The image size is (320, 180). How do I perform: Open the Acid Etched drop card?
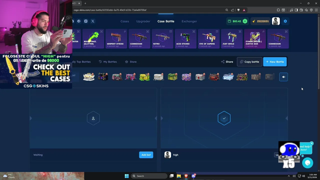[185, 39]
